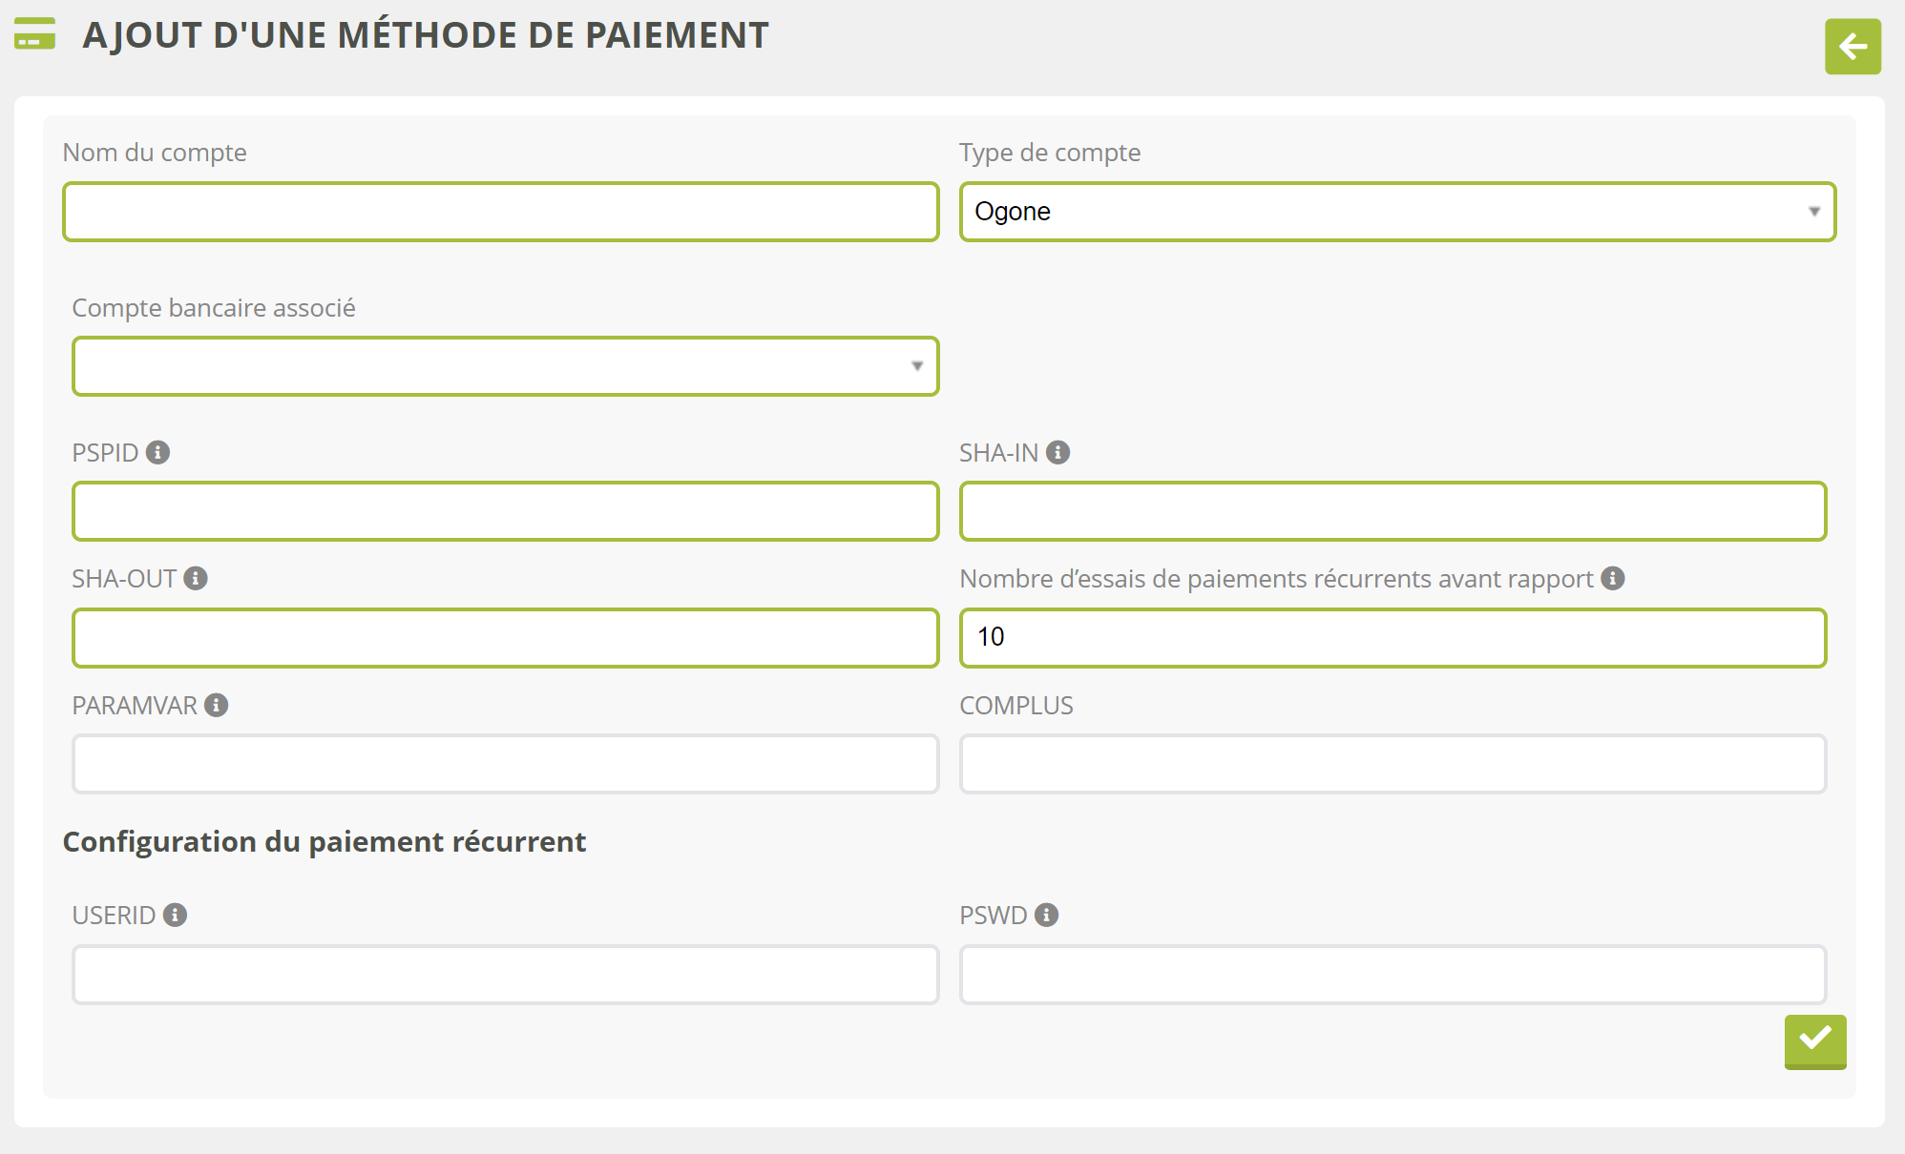Click into the PSWD password field

pyautogui.click(x=1392, y=975)
